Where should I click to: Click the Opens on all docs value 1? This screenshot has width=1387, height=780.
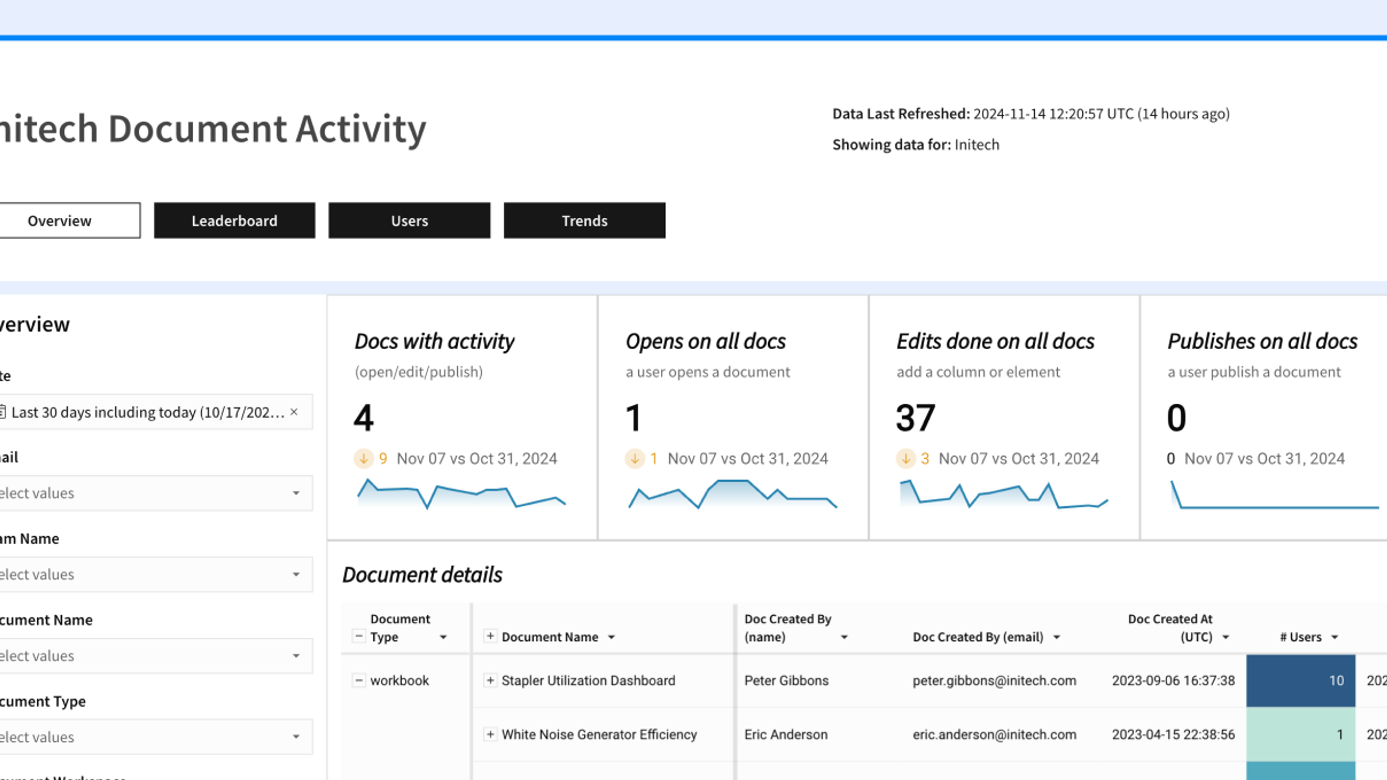[634, 418]
